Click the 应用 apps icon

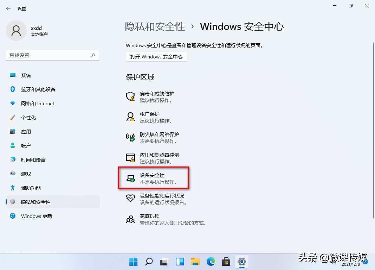pos(13,131)
